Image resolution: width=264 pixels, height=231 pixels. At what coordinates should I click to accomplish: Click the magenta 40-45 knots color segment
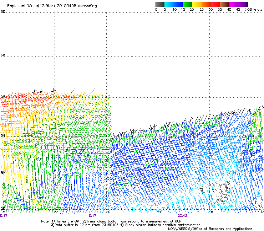(234, 4)
